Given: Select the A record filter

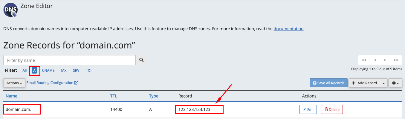Looking at the screenshot, I should click(x=35, y=71).
